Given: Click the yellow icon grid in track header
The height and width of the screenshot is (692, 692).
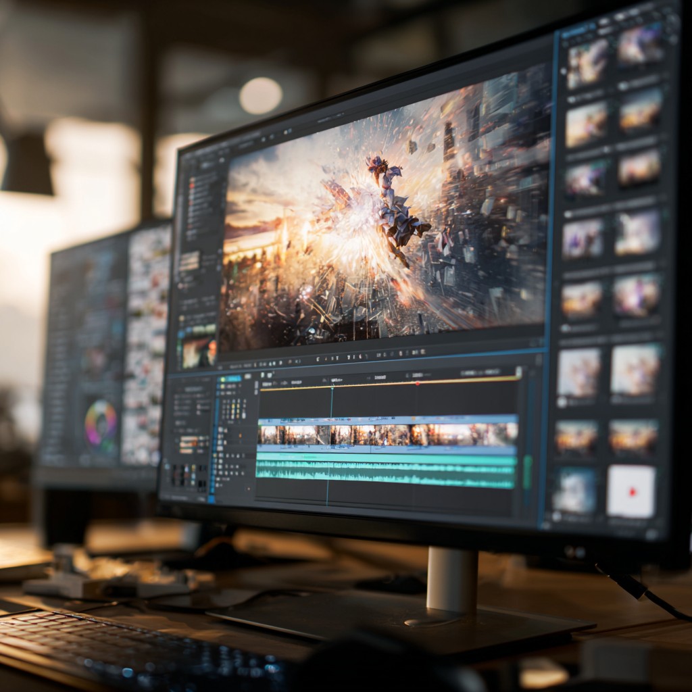Looking at the screenshot, I should coord(234,410).
